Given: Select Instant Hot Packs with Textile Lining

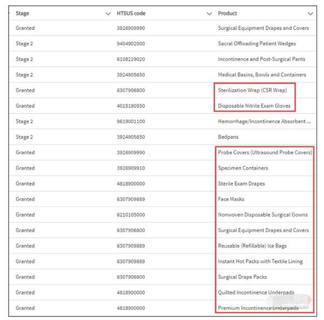Looking at the screenshot, I should (260, 261).
